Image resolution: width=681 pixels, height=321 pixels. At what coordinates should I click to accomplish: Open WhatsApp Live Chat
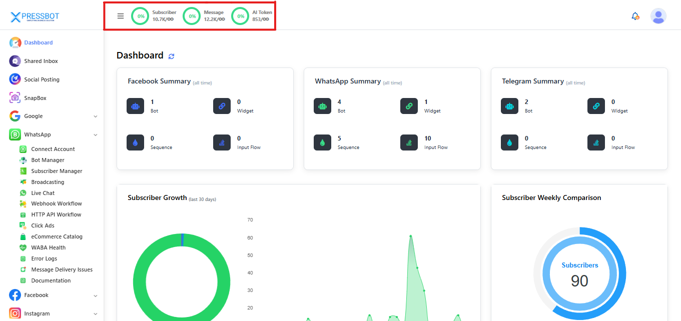click(x=43, y=193)
